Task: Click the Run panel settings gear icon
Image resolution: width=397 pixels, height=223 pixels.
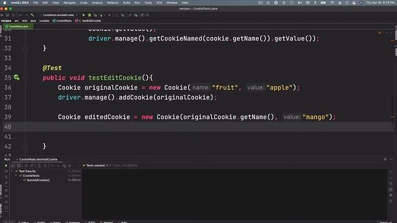Action: pos(385,159)
